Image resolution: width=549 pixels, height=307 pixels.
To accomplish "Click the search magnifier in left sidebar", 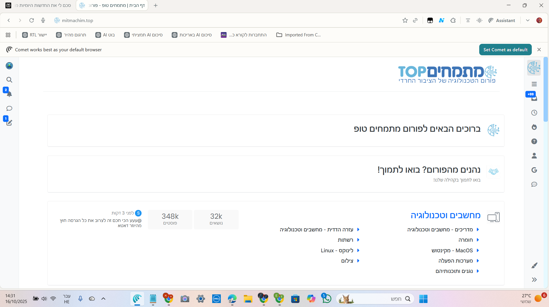I will point(9,80).
